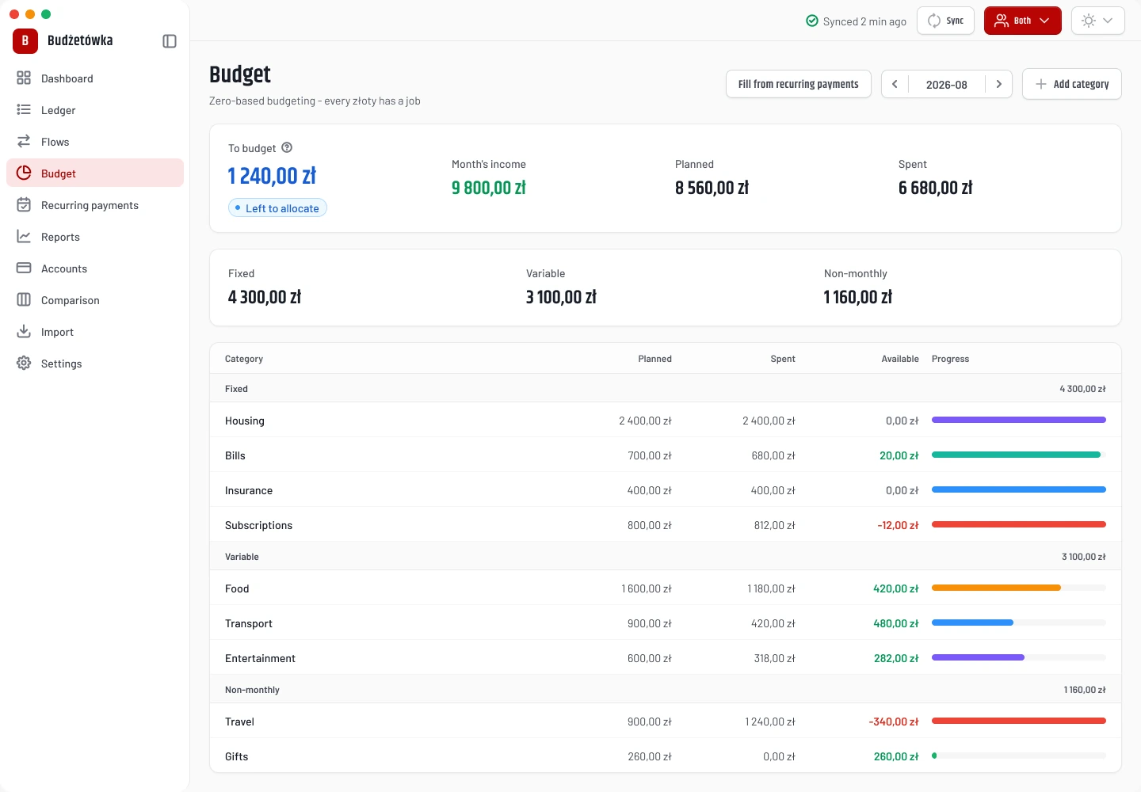Click the Month's income 9 800,00 zł value

[489, 188]
